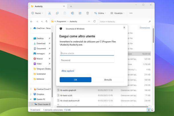The width and height of the screenshot is (174, 116).
Task: Open Video in the sidebar
Action: pos(37,64)
